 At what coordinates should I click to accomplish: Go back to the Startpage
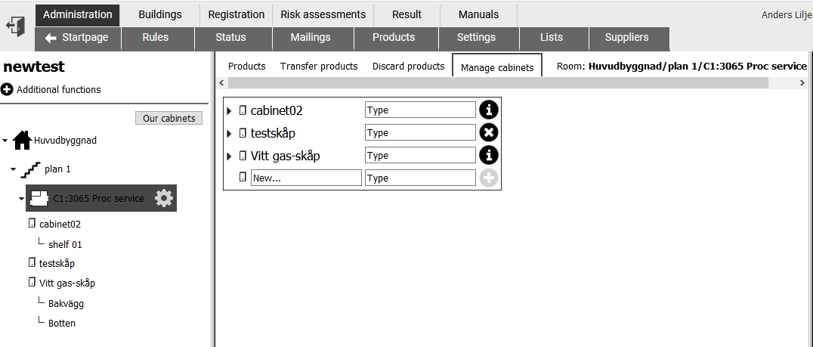[x=78, y=37]
